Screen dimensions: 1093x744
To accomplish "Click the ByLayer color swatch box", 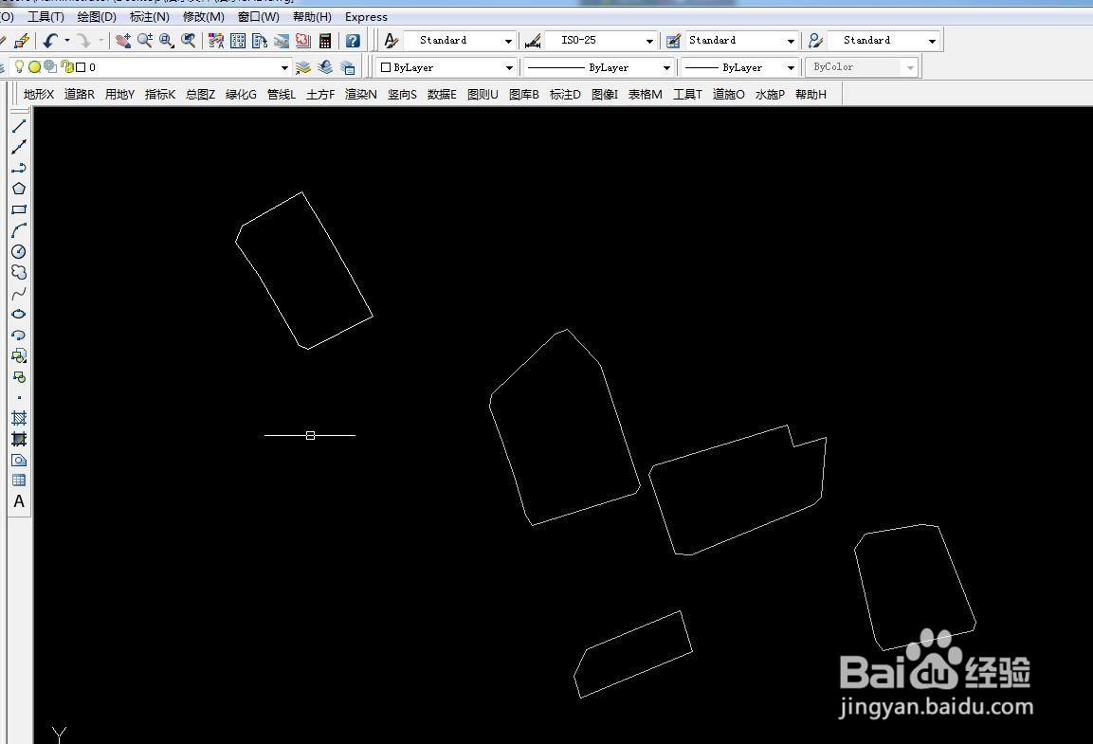I will tap(386, 67).
